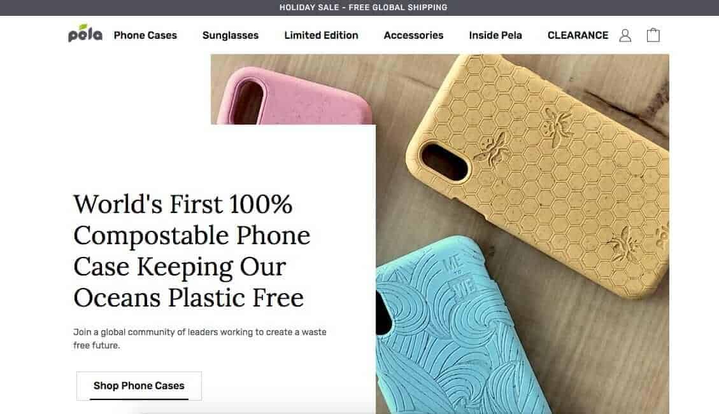
Task: Open the CLEARANCE link
Action: [578, 35]
